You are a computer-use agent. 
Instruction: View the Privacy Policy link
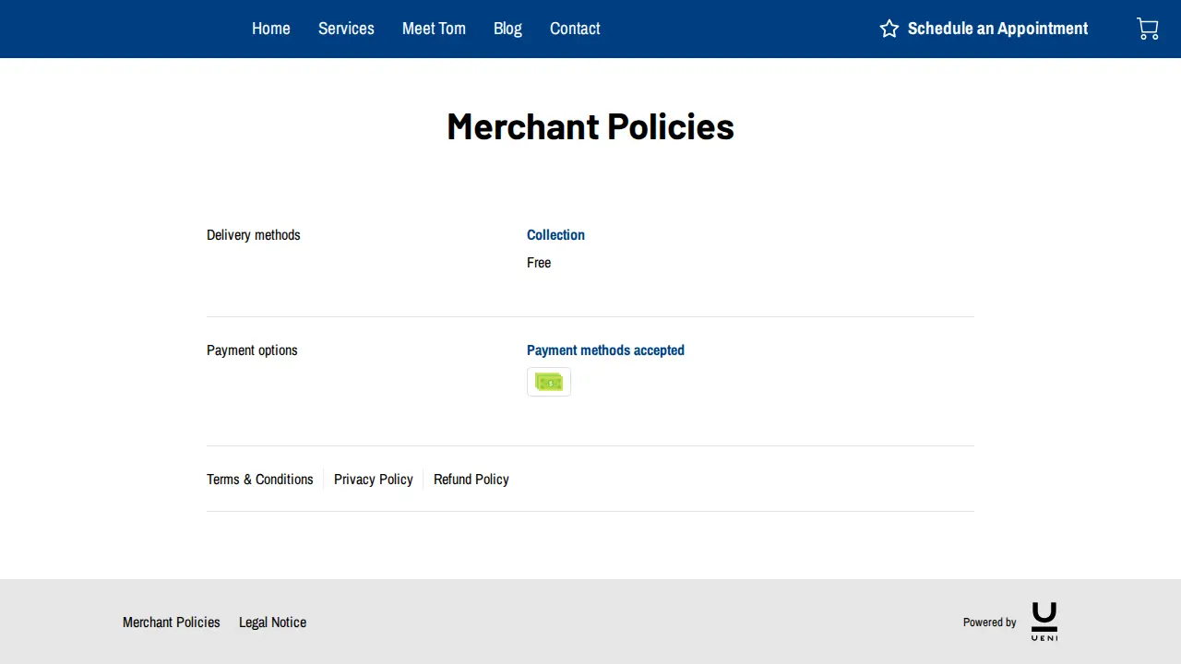(x=374, y=480)
